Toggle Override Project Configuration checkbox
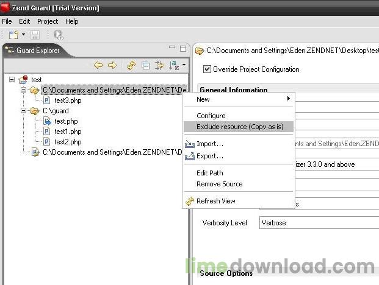 (x=207, y=69)
